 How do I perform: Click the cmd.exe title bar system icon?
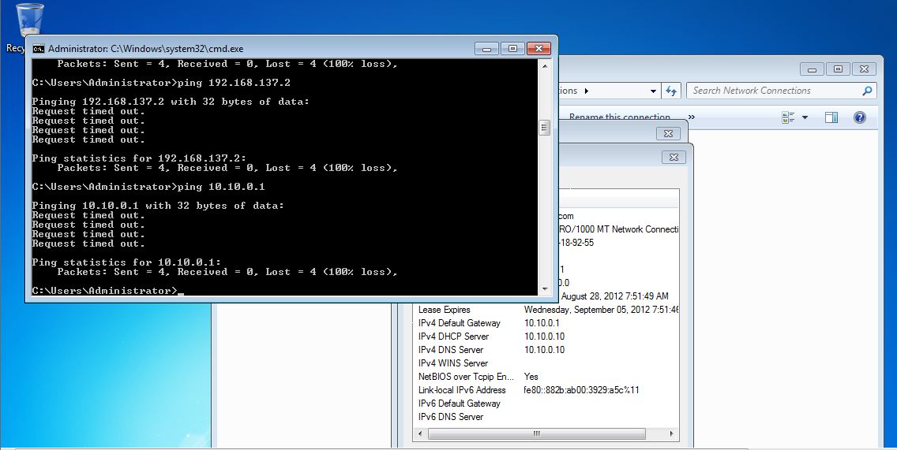pos(38,48)
